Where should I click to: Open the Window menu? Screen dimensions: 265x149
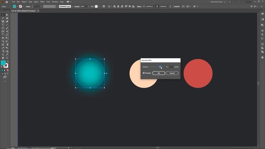55,2
